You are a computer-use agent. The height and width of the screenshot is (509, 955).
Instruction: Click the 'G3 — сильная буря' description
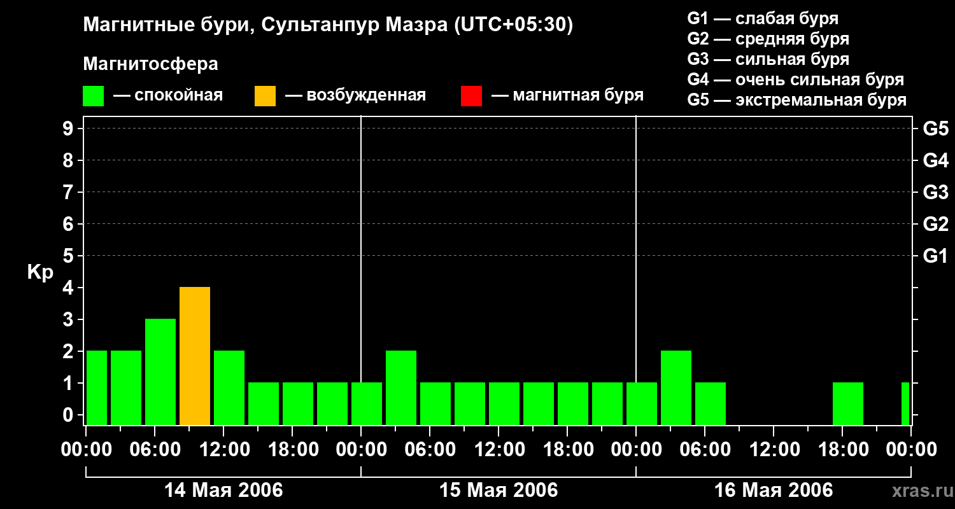768,59
